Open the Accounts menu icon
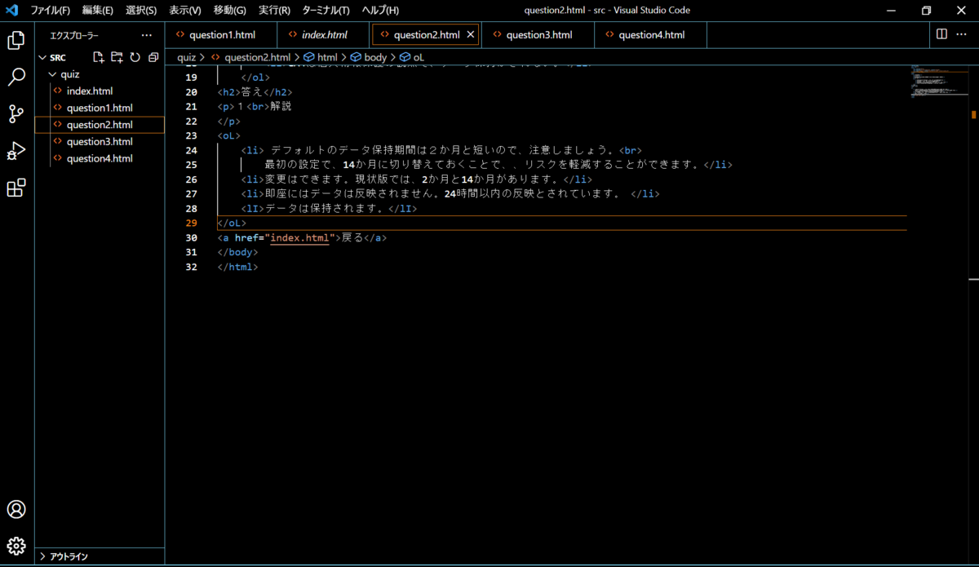This screenshot has height=567, width=979. (x=16, y=509)
